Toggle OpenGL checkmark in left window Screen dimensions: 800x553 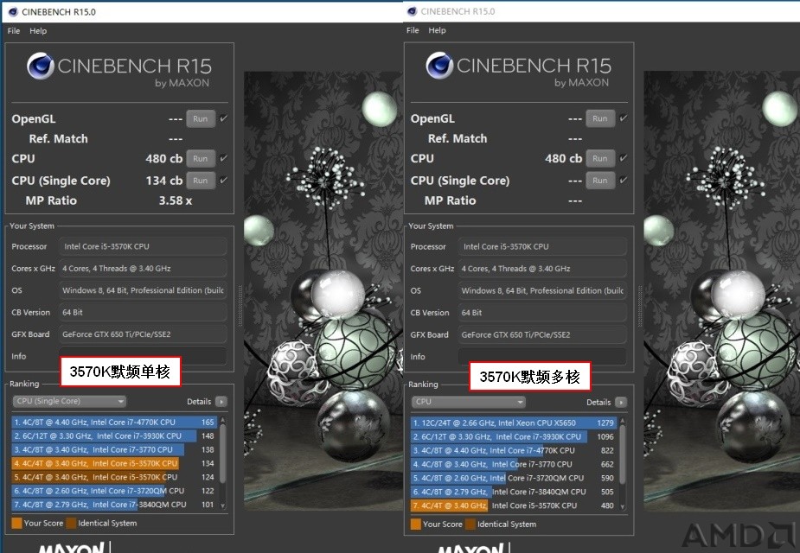(223, 118)
